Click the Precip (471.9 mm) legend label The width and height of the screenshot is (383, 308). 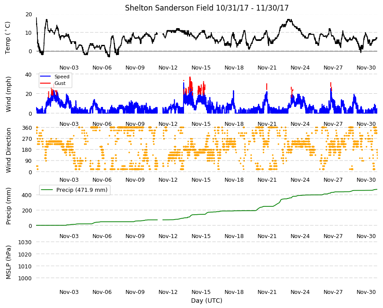pyautogui.click(x=82, y=190)
